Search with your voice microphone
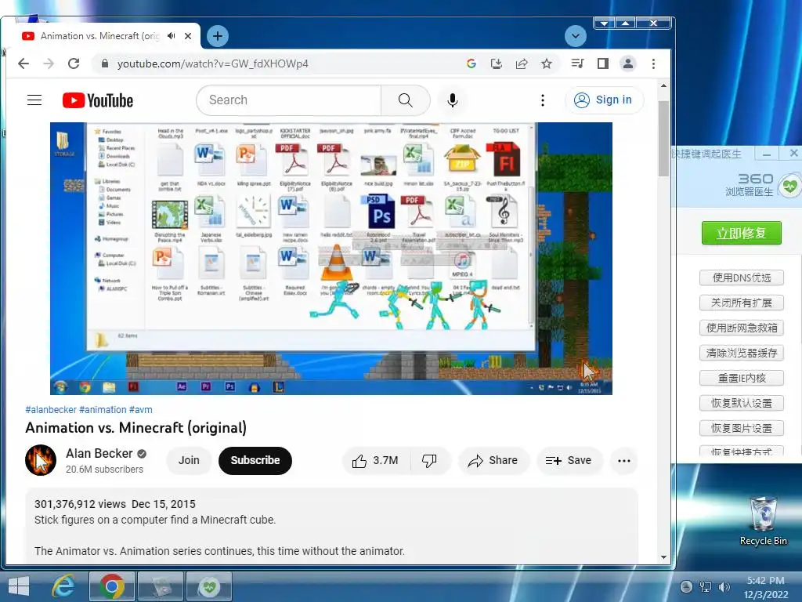 pyautogui.click(x=452, y=100)
